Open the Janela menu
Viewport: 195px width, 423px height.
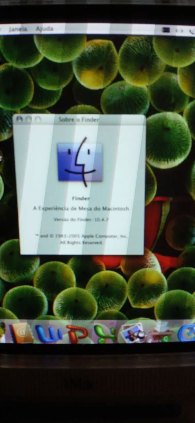(x=18, y=29)
